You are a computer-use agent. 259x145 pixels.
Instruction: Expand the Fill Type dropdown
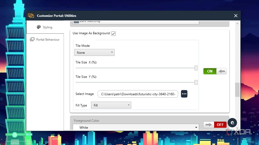pyautogui.click(x=111, y=105)
